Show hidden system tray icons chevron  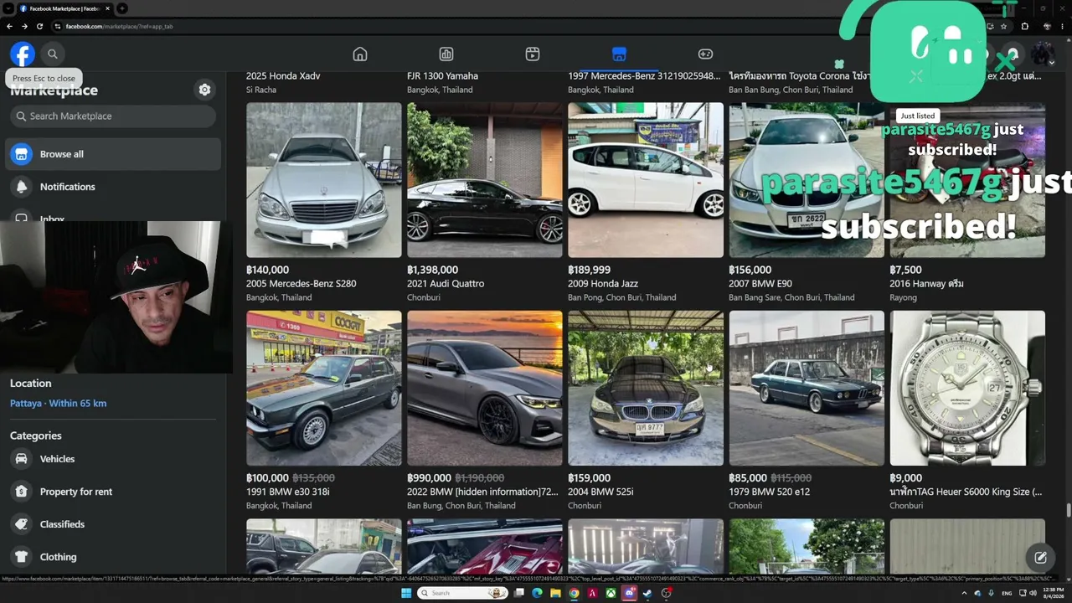pos(964,593)
